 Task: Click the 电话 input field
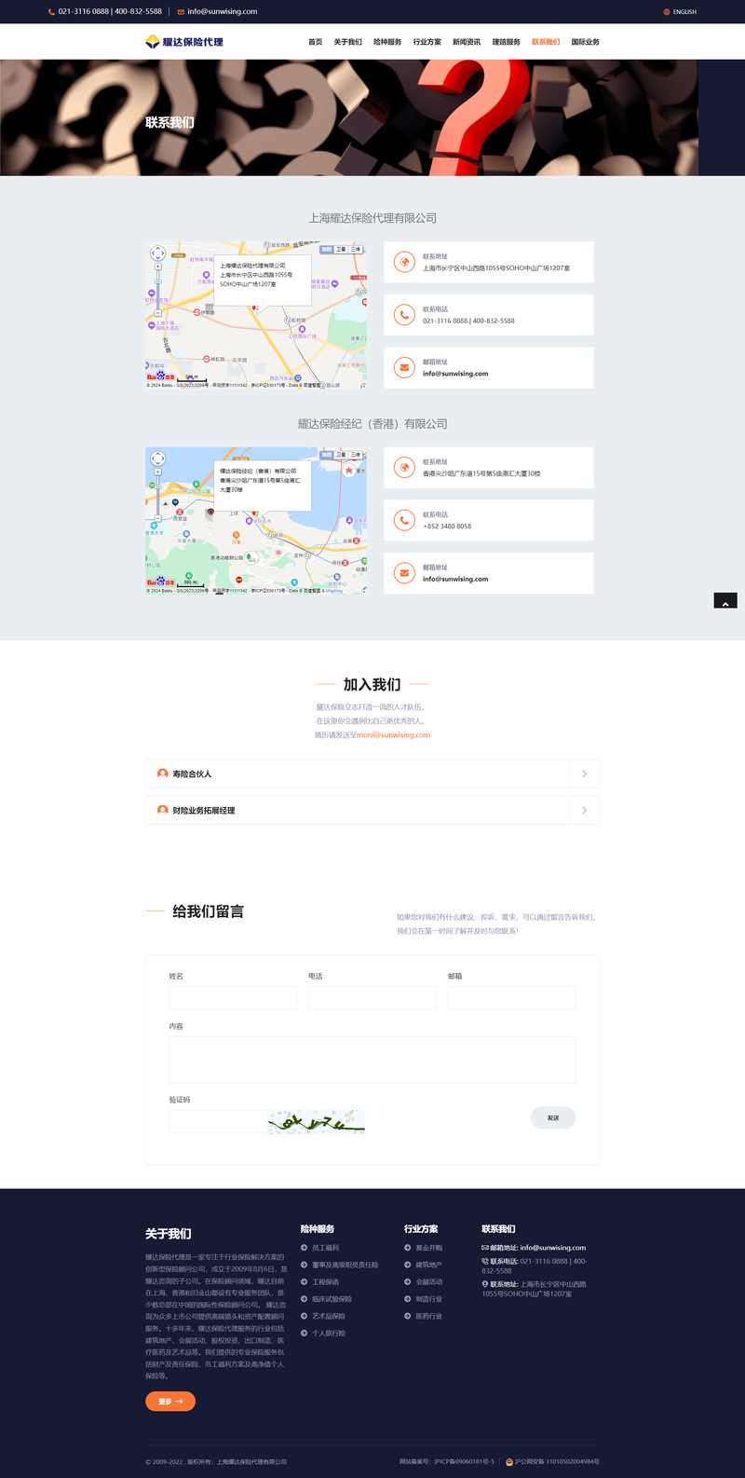click(372, 998)
